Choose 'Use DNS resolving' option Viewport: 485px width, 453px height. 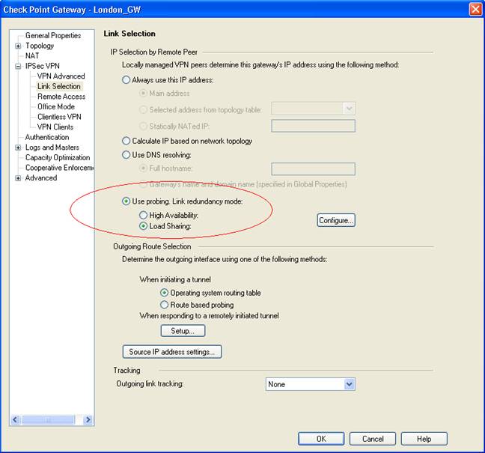[126, 155]
